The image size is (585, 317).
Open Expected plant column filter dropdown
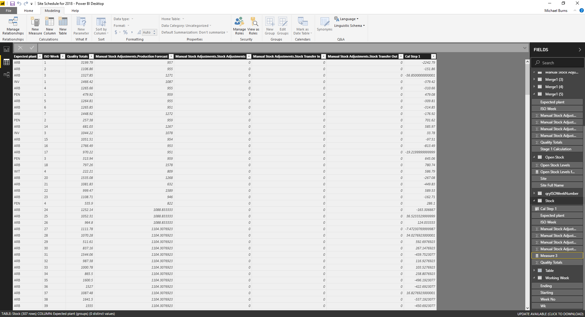click(40, 56)
